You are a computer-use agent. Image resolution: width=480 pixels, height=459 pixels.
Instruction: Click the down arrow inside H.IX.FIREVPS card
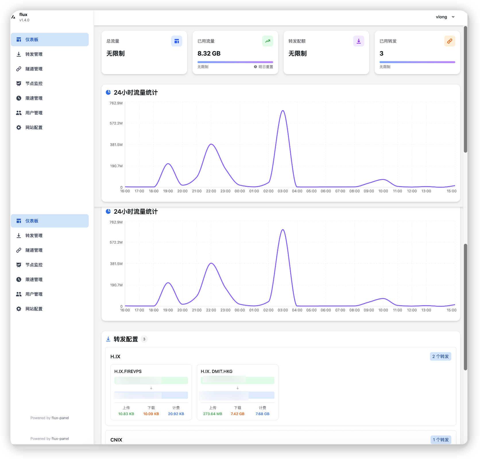pyautogui.click(x=151, y=388)
